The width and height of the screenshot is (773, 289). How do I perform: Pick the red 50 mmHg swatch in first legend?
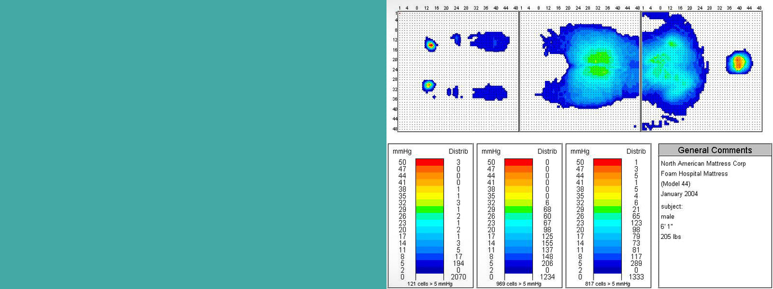(x=429, y=162)
